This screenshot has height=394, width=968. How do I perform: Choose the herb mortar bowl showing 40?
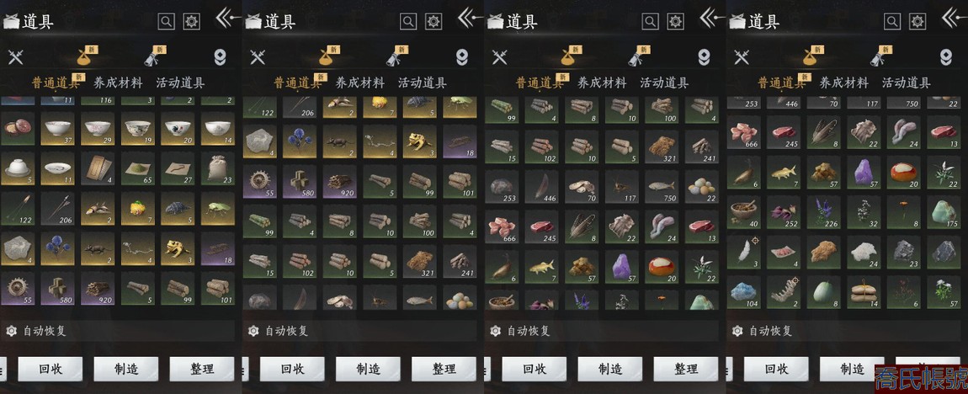pos(743,211)
